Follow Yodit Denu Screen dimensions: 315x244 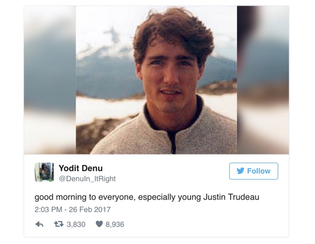point(253,171)
